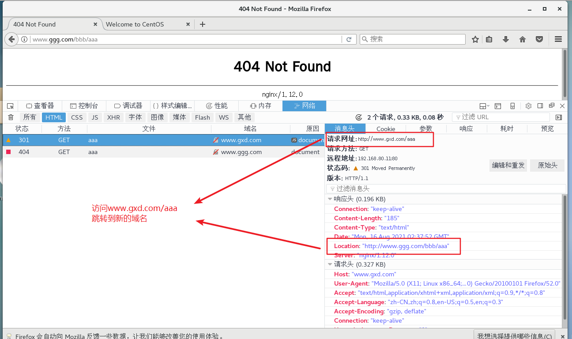Click the 过滤 URL filter field

tap(501, 117)
